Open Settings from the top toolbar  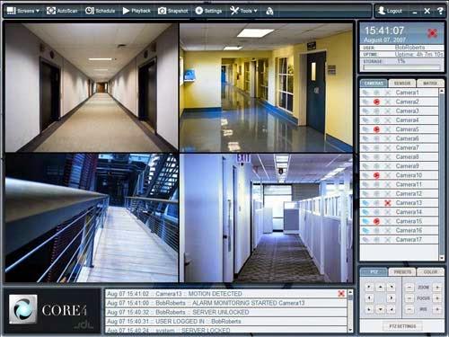(x=208, y=11)
